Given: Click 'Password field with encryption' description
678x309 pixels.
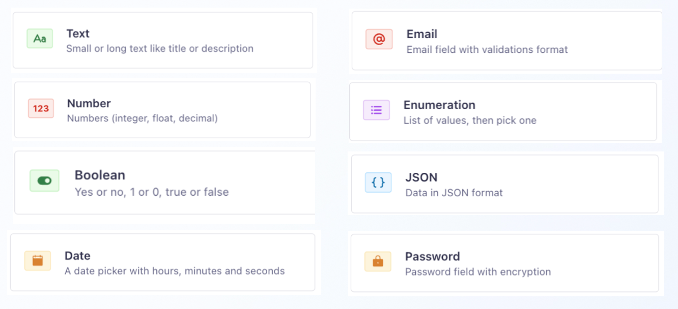Looking at the screenshot, I should click(x=478, y=272).
